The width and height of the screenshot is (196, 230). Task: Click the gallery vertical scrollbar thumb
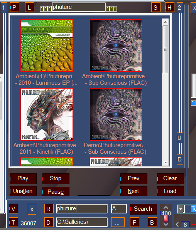(166, 49)
